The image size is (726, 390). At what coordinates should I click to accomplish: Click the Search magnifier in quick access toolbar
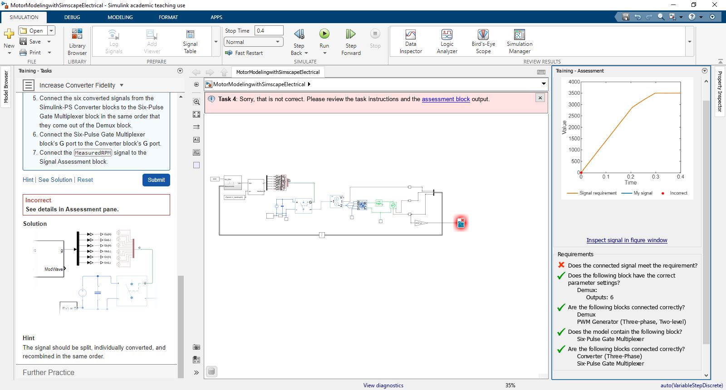(x=661, y=17)
